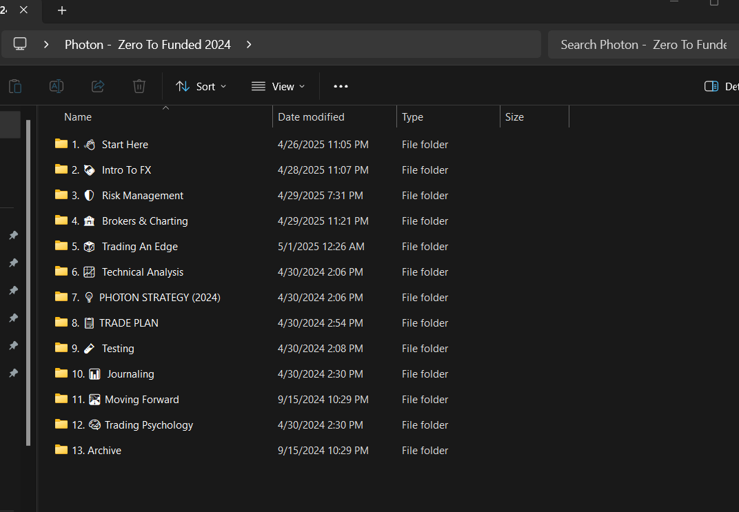
Task: Click the date '4/29/2025 11:21 PM'
Action: coord(323,221)
